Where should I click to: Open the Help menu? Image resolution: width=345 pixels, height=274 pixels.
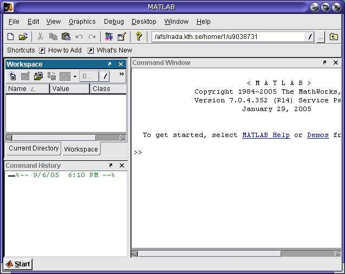(204, 22)
